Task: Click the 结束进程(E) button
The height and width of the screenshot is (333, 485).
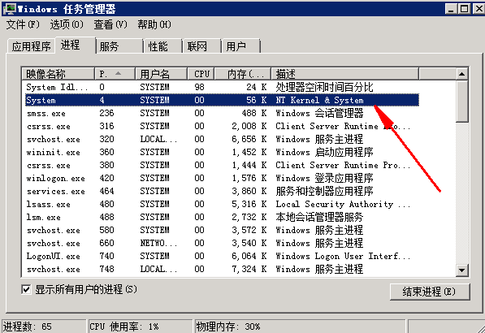Action: (430, 292)
